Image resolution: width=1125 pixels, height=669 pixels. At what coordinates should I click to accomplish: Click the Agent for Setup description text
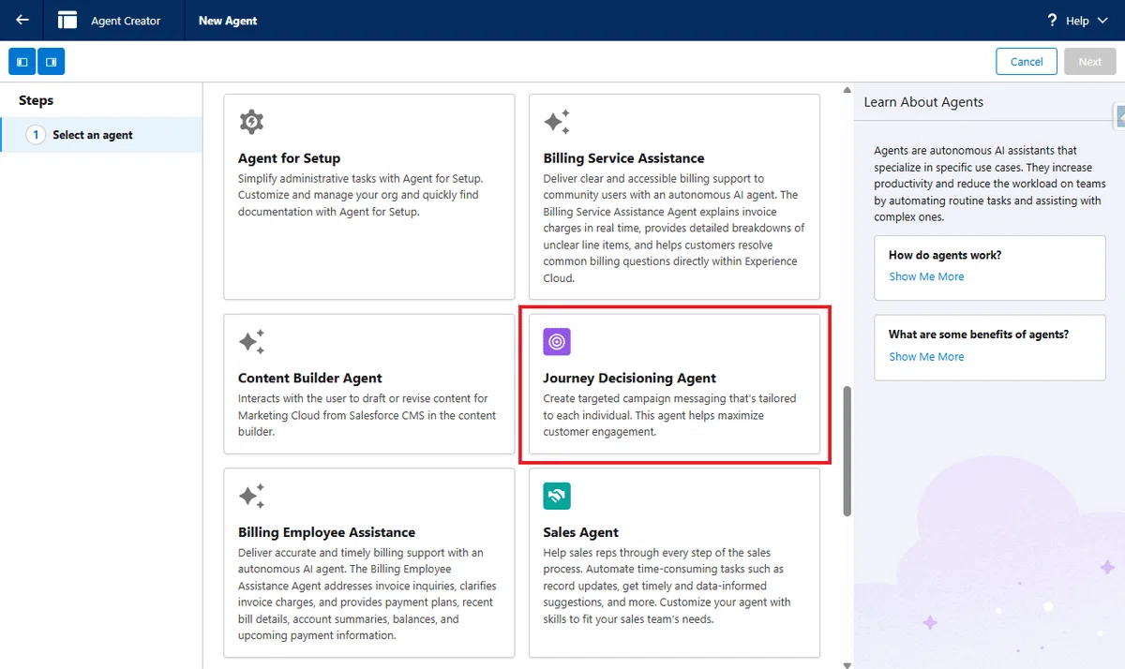[x=361, y=195]
